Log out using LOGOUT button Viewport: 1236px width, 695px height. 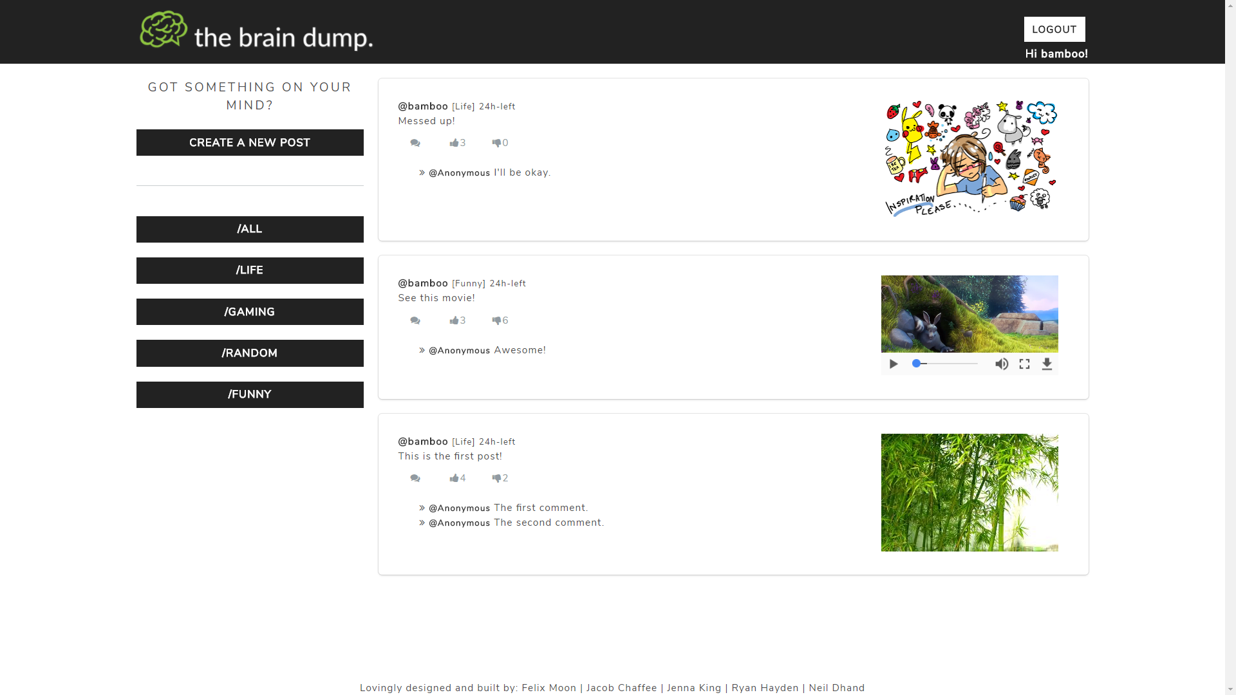[x=1054, y=30]
